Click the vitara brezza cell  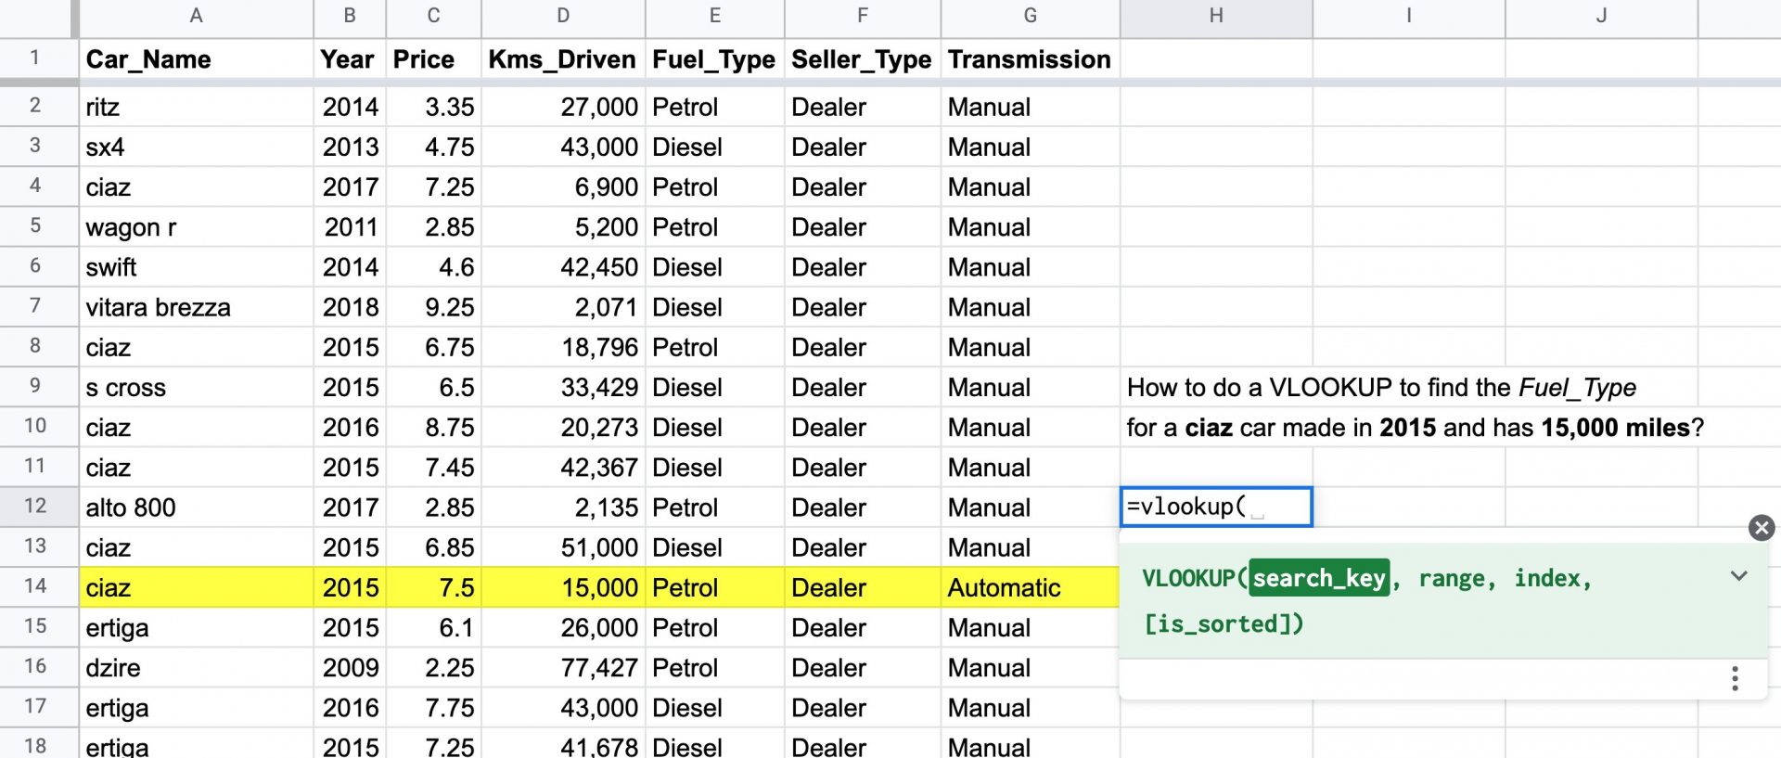196,307
